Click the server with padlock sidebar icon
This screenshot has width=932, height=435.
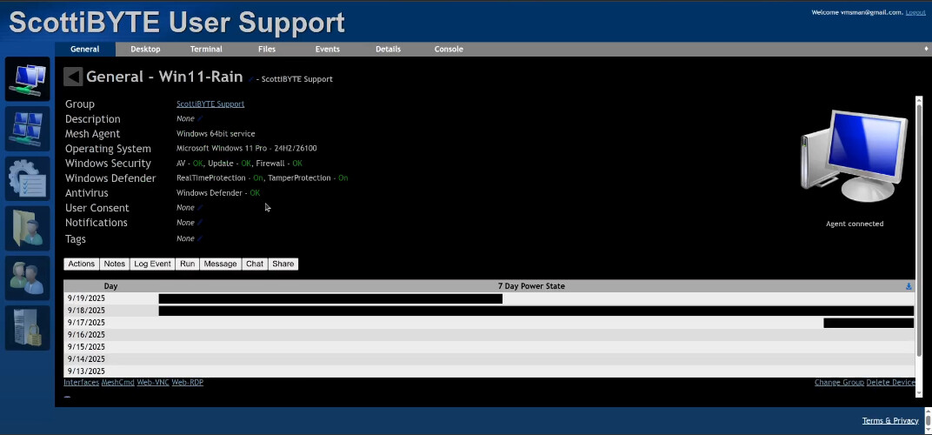(x=29, y=327)
